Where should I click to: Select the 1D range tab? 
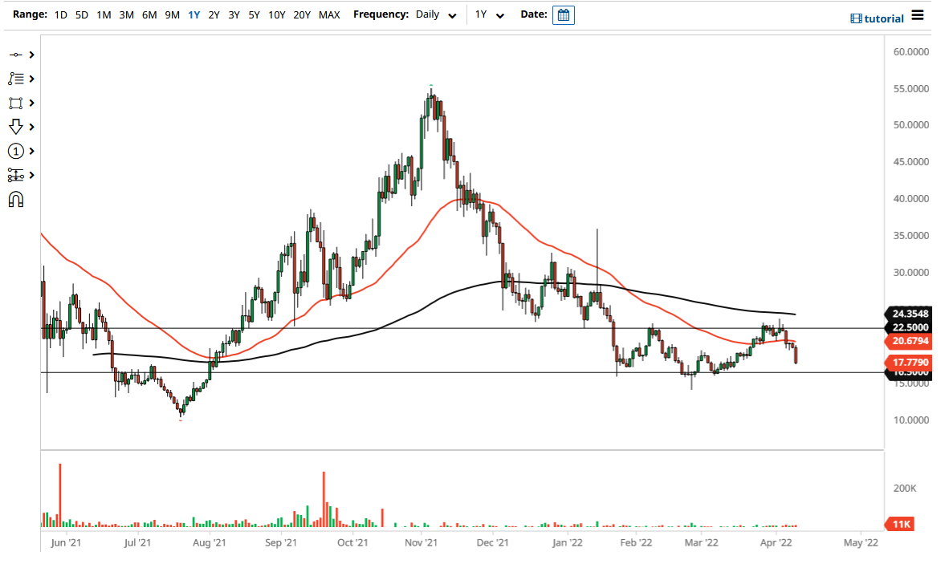(59, 14)
